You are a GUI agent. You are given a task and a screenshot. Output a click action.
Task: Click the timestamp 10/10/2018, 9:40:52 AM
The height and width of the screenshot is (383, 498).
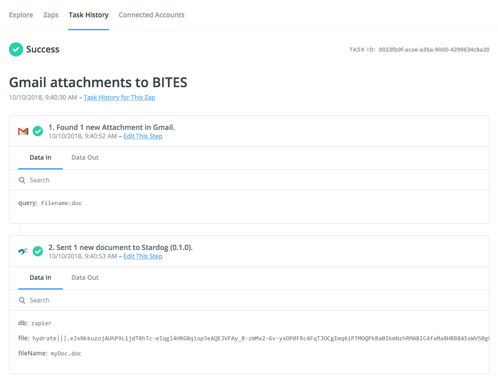[83, 136]
